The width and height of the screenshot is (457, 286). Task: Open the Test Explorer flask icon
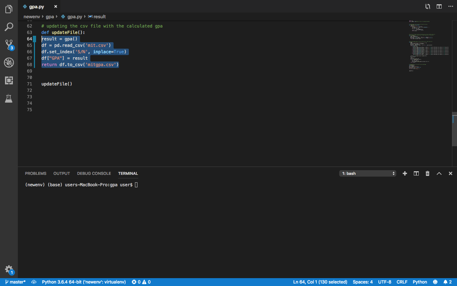(x=9, y=98)
